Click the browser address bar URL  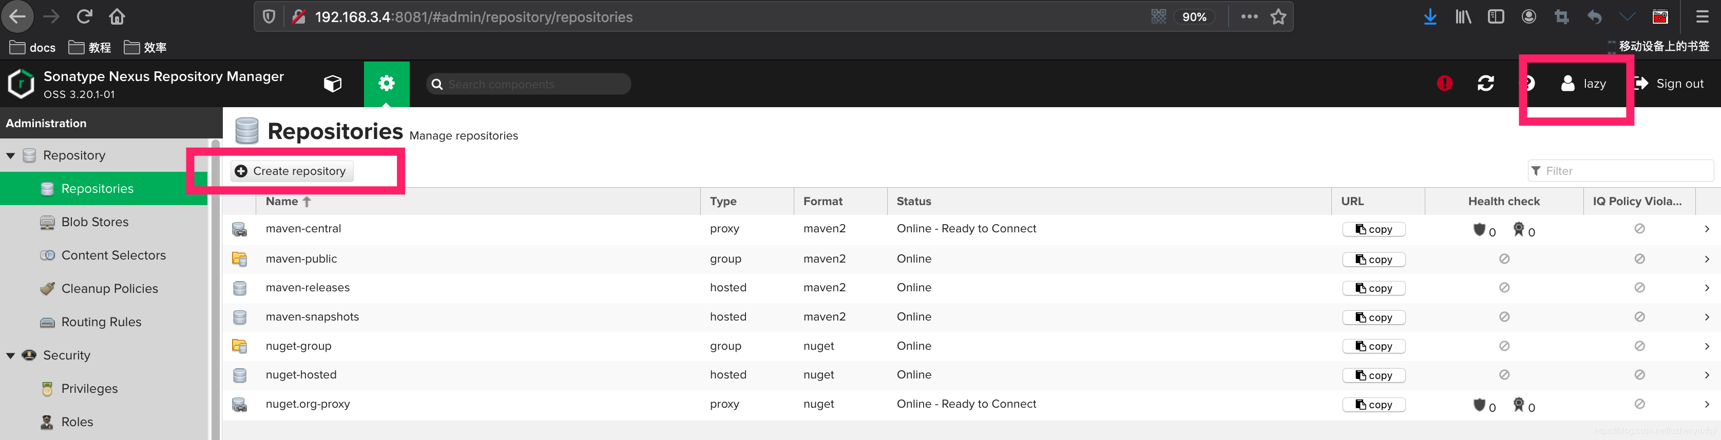click(x=473, y=17)
